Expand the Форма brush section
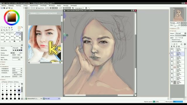Viewport: 187px width, 105px height. click(x=3, y=62)
